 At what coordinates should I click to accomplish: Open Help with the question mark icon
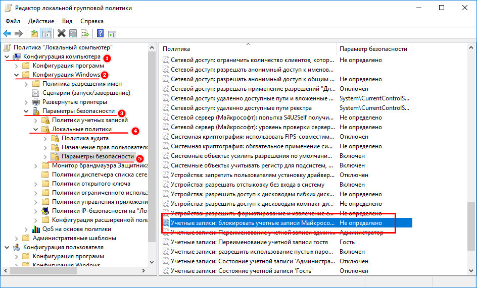pos(100,33)
